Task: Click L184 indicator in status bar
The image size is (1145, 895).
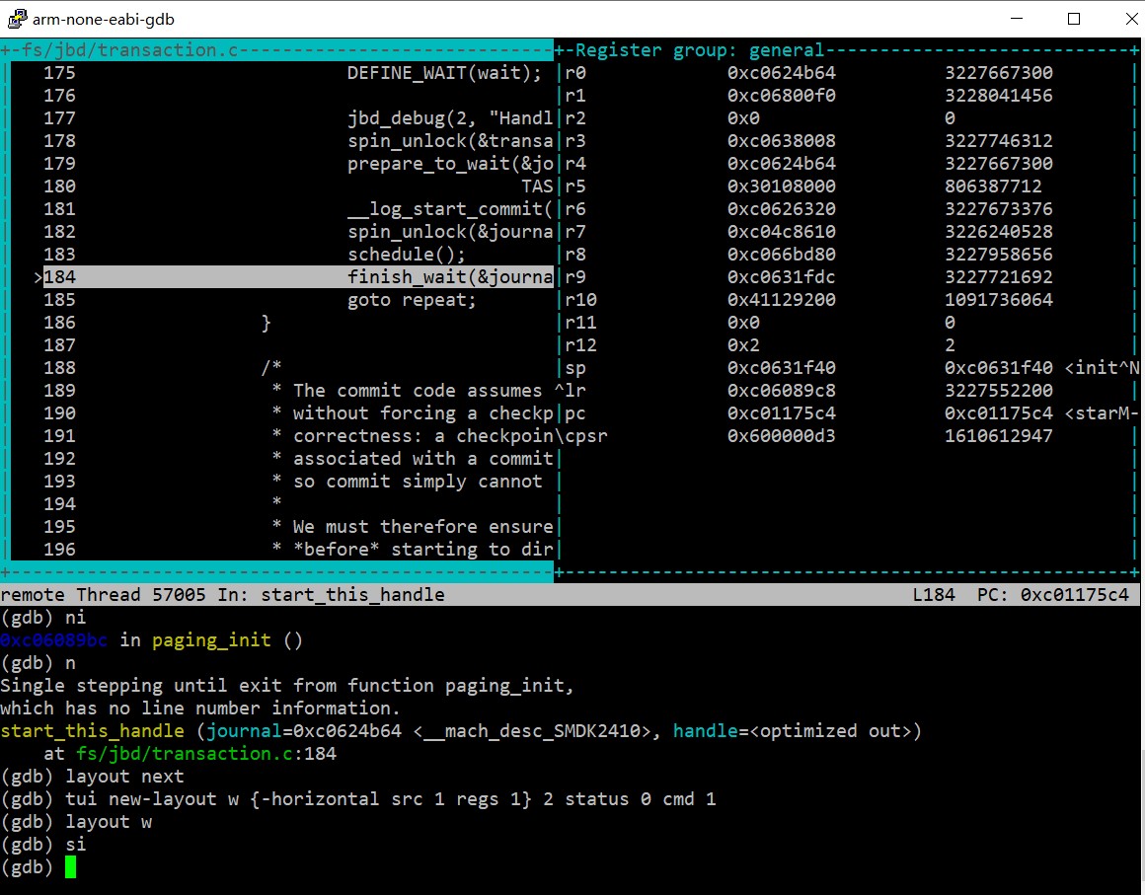Action: pos(933,594)
